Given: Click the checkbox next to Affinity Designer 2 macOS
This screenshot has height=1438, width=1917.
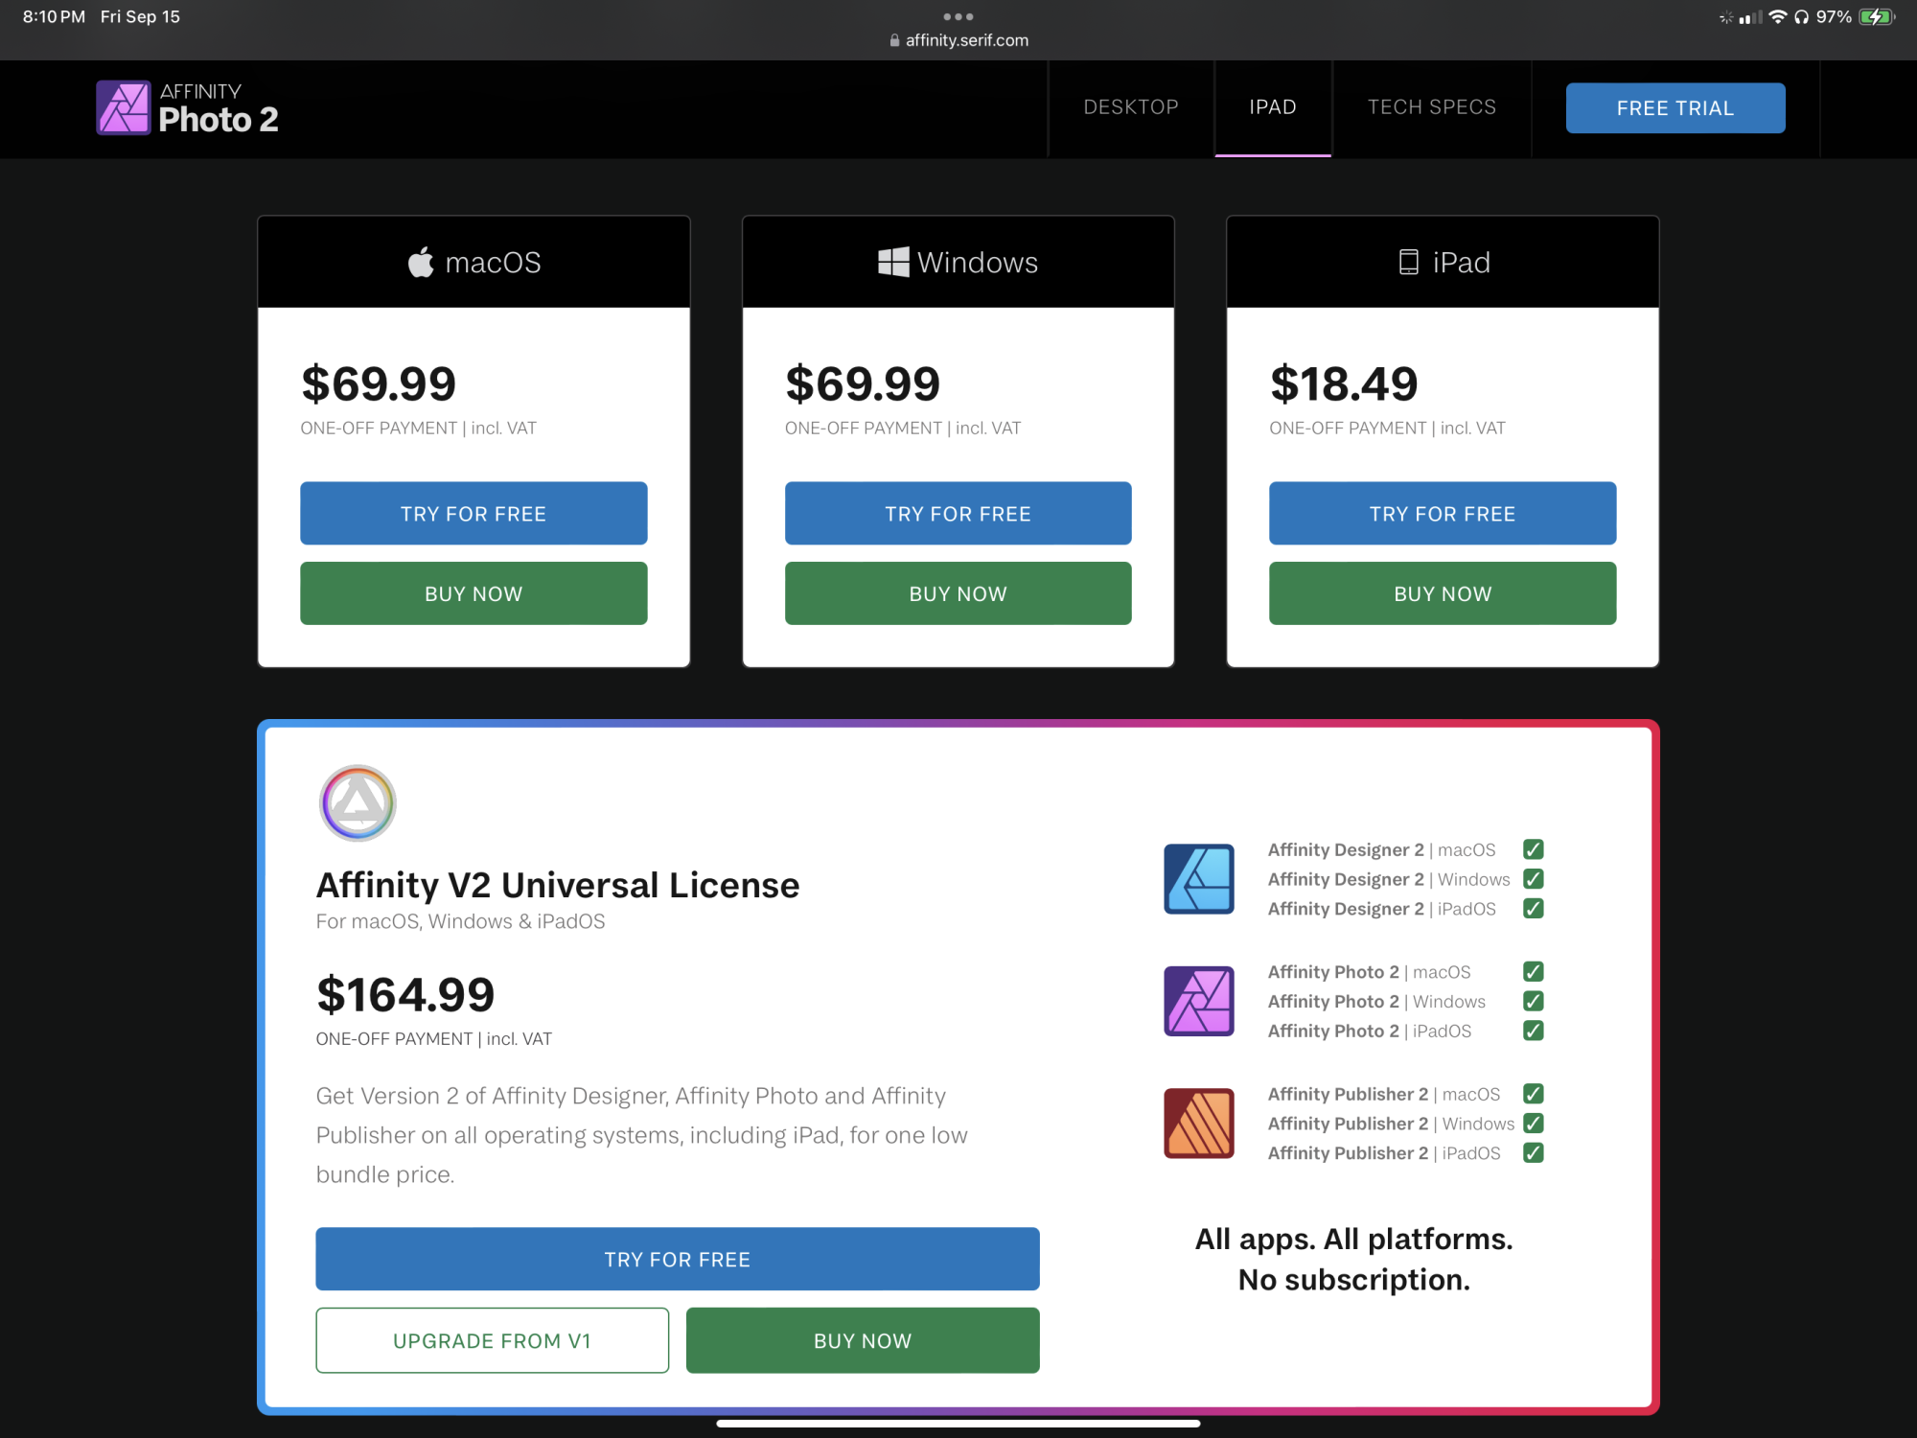Looking at the screenshot, I should tap(1533, 849).
